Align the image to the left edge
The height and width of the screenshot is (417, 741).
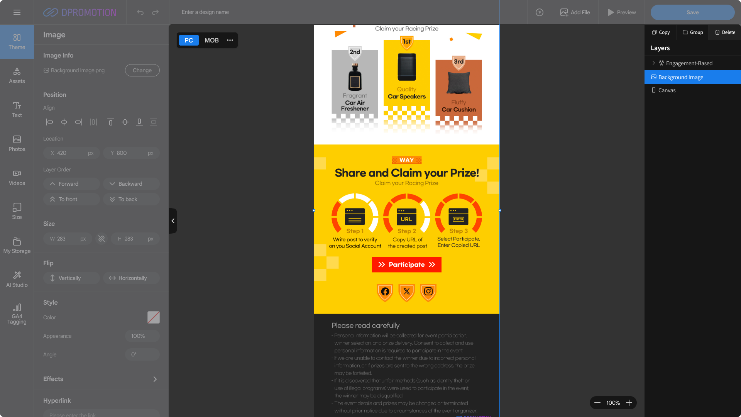[x=49, y=122]
